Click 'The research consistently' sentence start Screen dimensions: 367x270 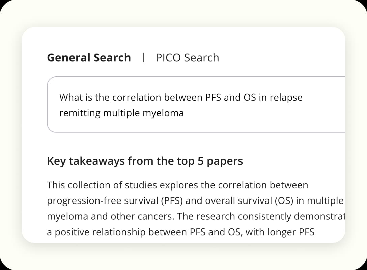click(x=234, y=216)
